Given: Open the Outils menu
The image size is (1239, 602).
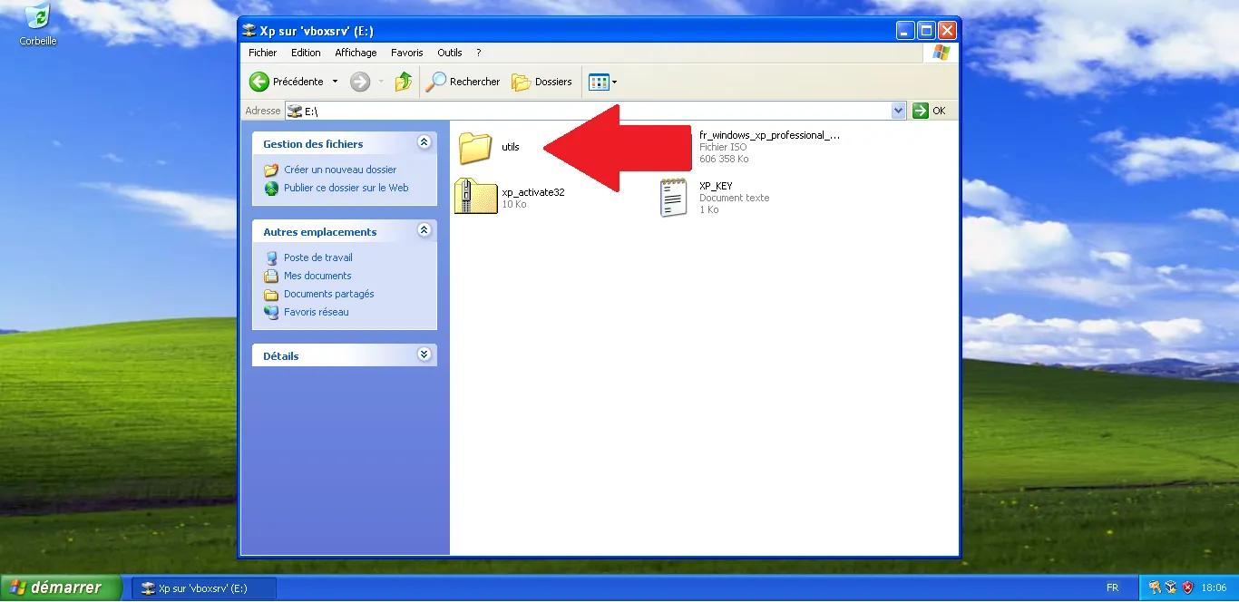Looking at the screenshot, I should coord(449,53).
